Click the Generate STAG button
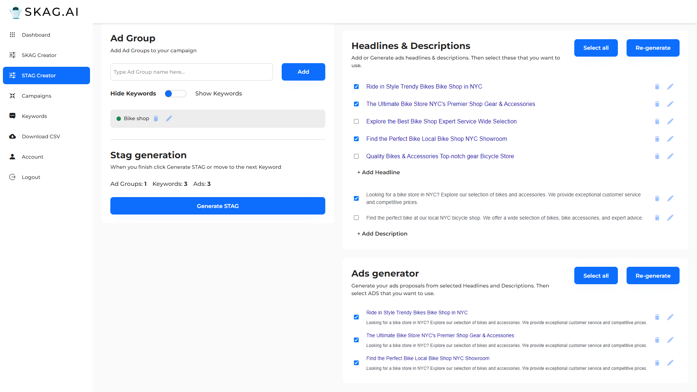The height and width of the screenshot is (392, 697). [218, 206]
